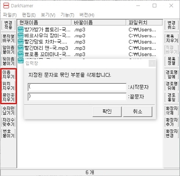The height and width of the screenshot is (176, 180).
Task: Confirm the dialog with 확인
Action: click(x=107, y=111)
